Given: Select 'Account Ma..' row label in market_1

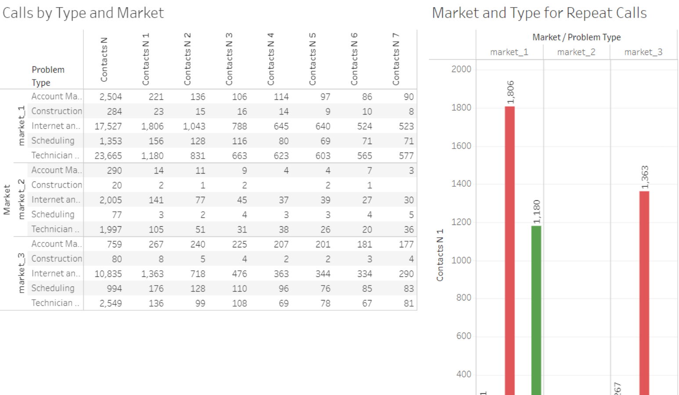Looking at the screenshot, I should [x=56, y=96].
